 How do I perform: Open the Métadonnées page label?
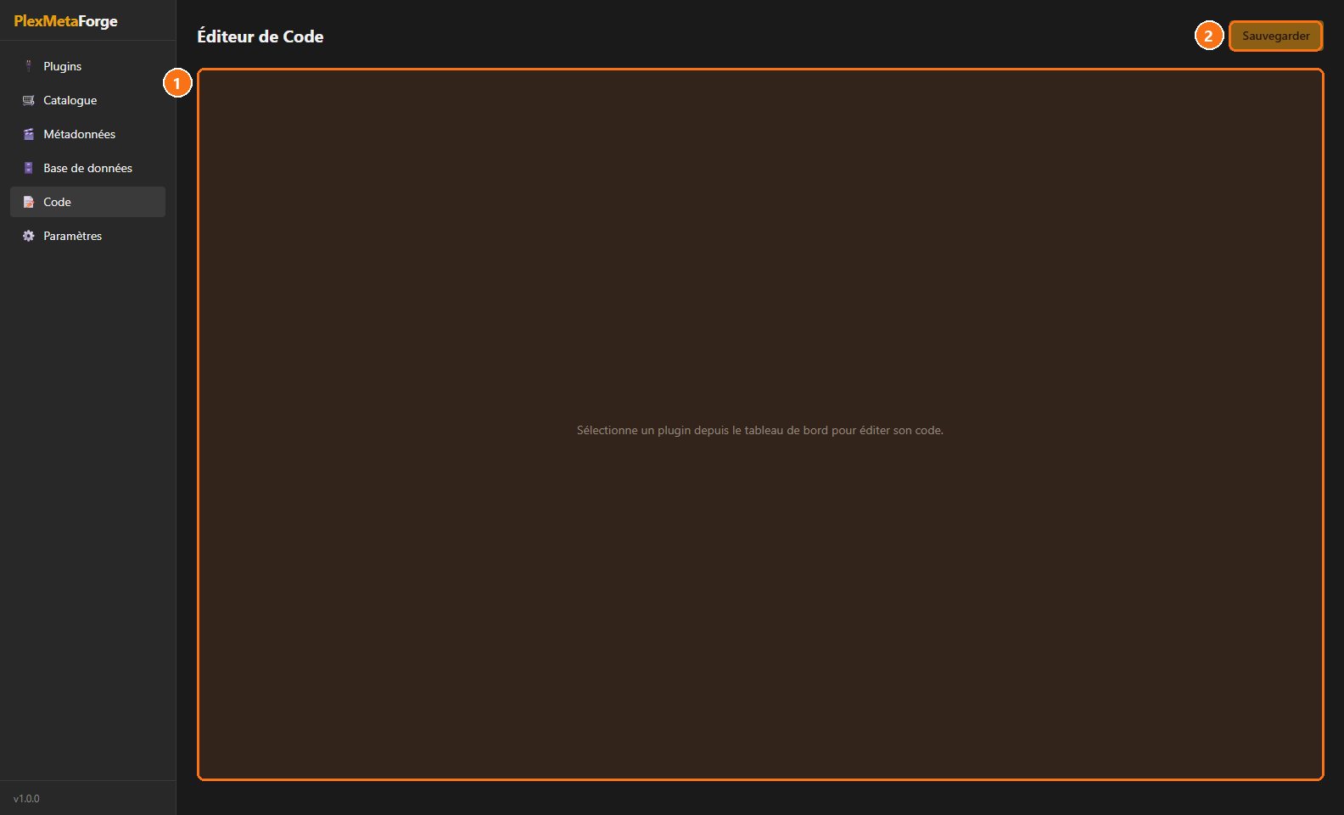[80, 134]
